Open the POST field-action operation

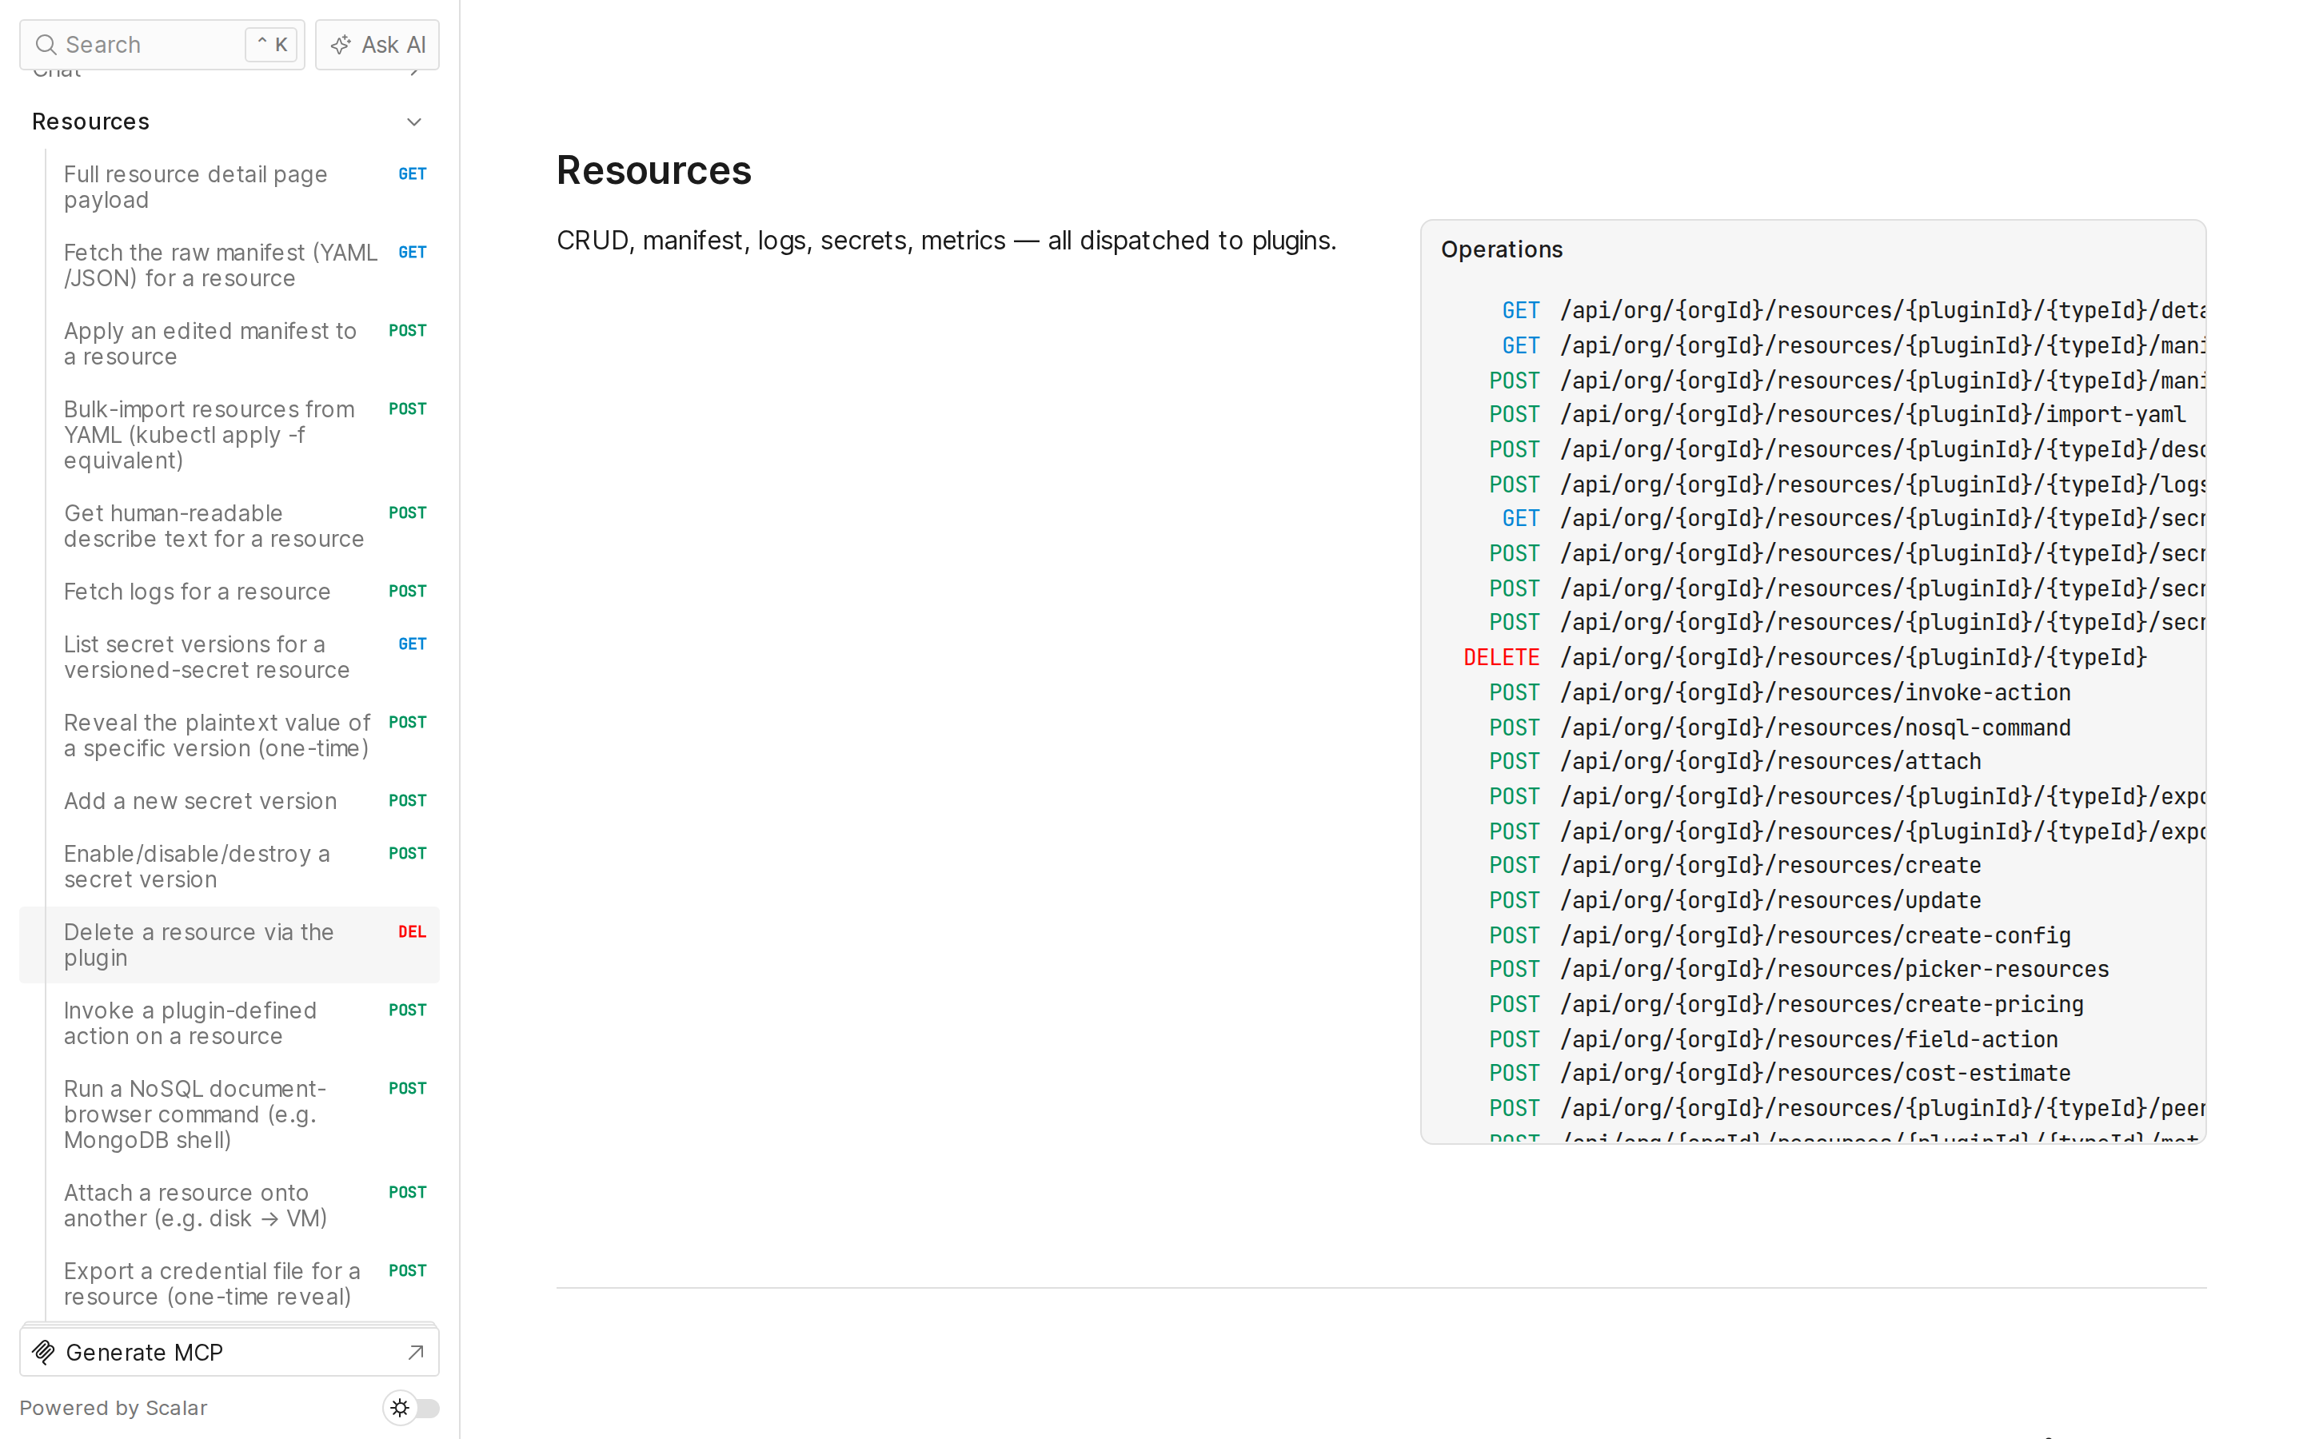click(x=1773, y=1039)
